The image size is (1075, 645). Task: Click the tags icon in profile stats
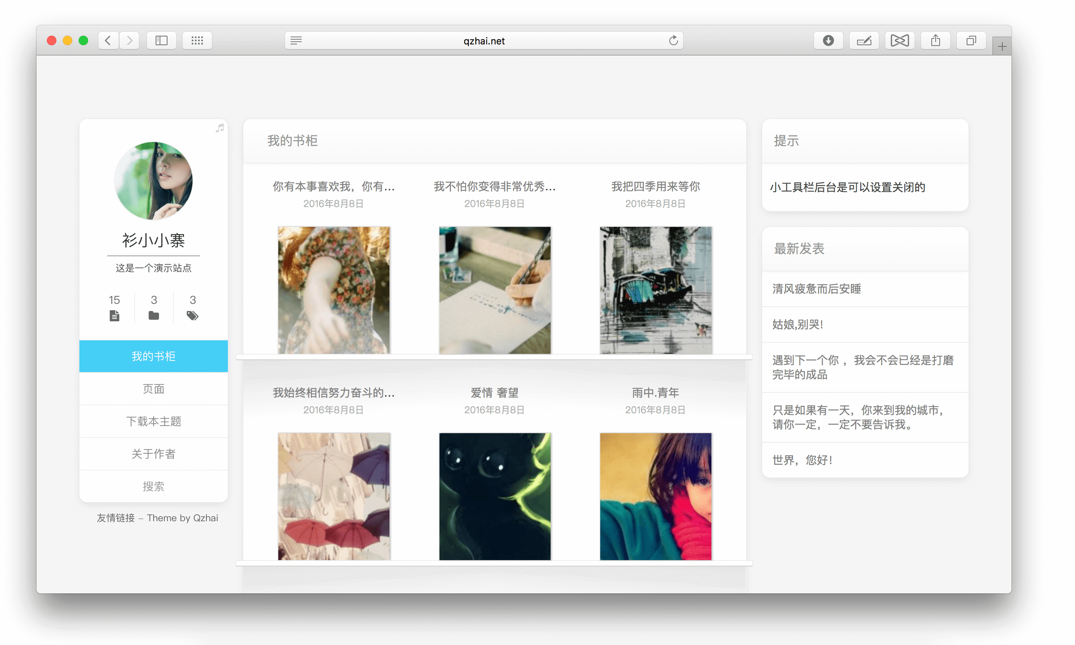click(192, 315)
